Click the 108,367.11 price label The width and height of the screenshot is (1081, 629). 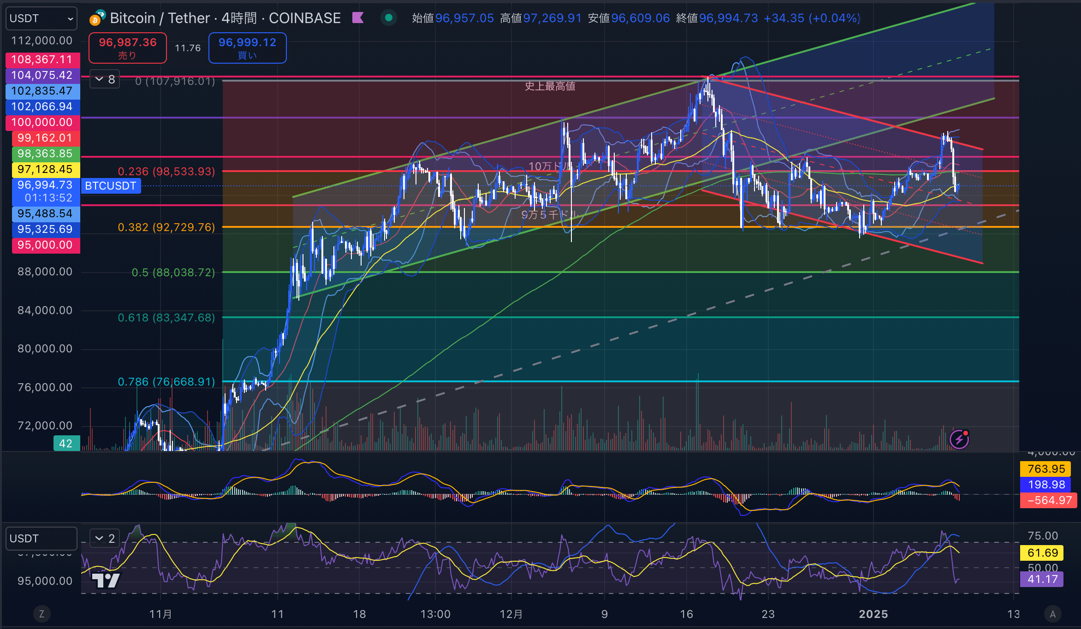43,59
